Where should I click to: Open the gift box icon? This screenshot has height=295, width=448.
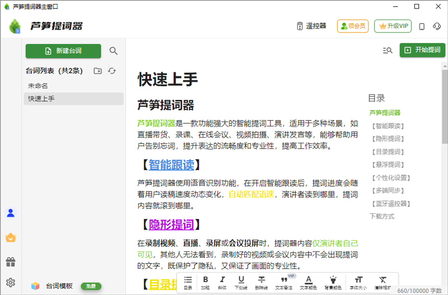click(11, 261)
